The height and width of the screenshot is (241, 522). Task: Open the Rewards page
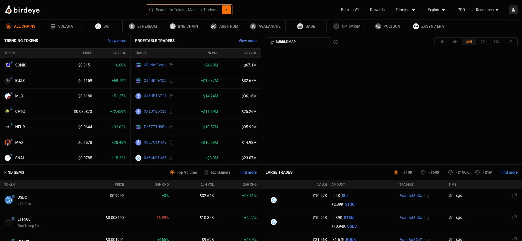pyautogui.click(x=377, y=10)
